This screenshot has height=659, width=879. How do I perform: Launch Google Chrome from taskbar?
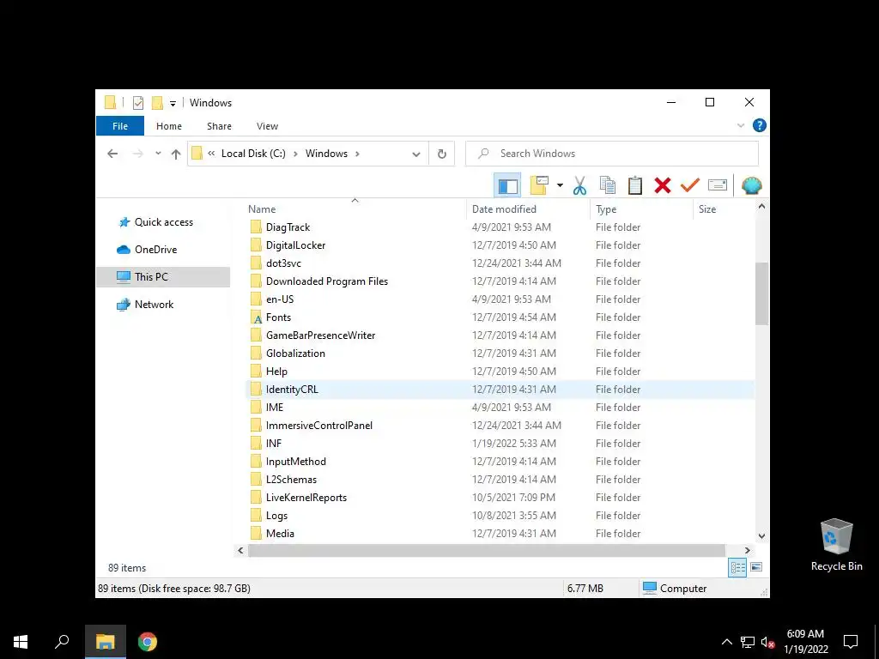[x=148, y=642]
